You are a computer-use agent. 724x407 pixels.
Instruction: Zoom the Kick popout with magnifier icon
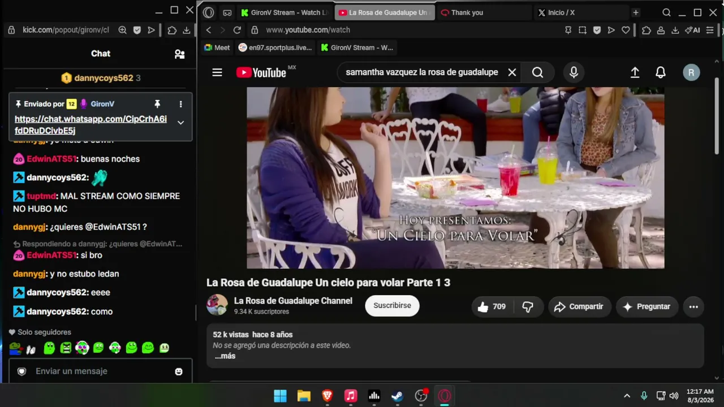click(122, 30)
